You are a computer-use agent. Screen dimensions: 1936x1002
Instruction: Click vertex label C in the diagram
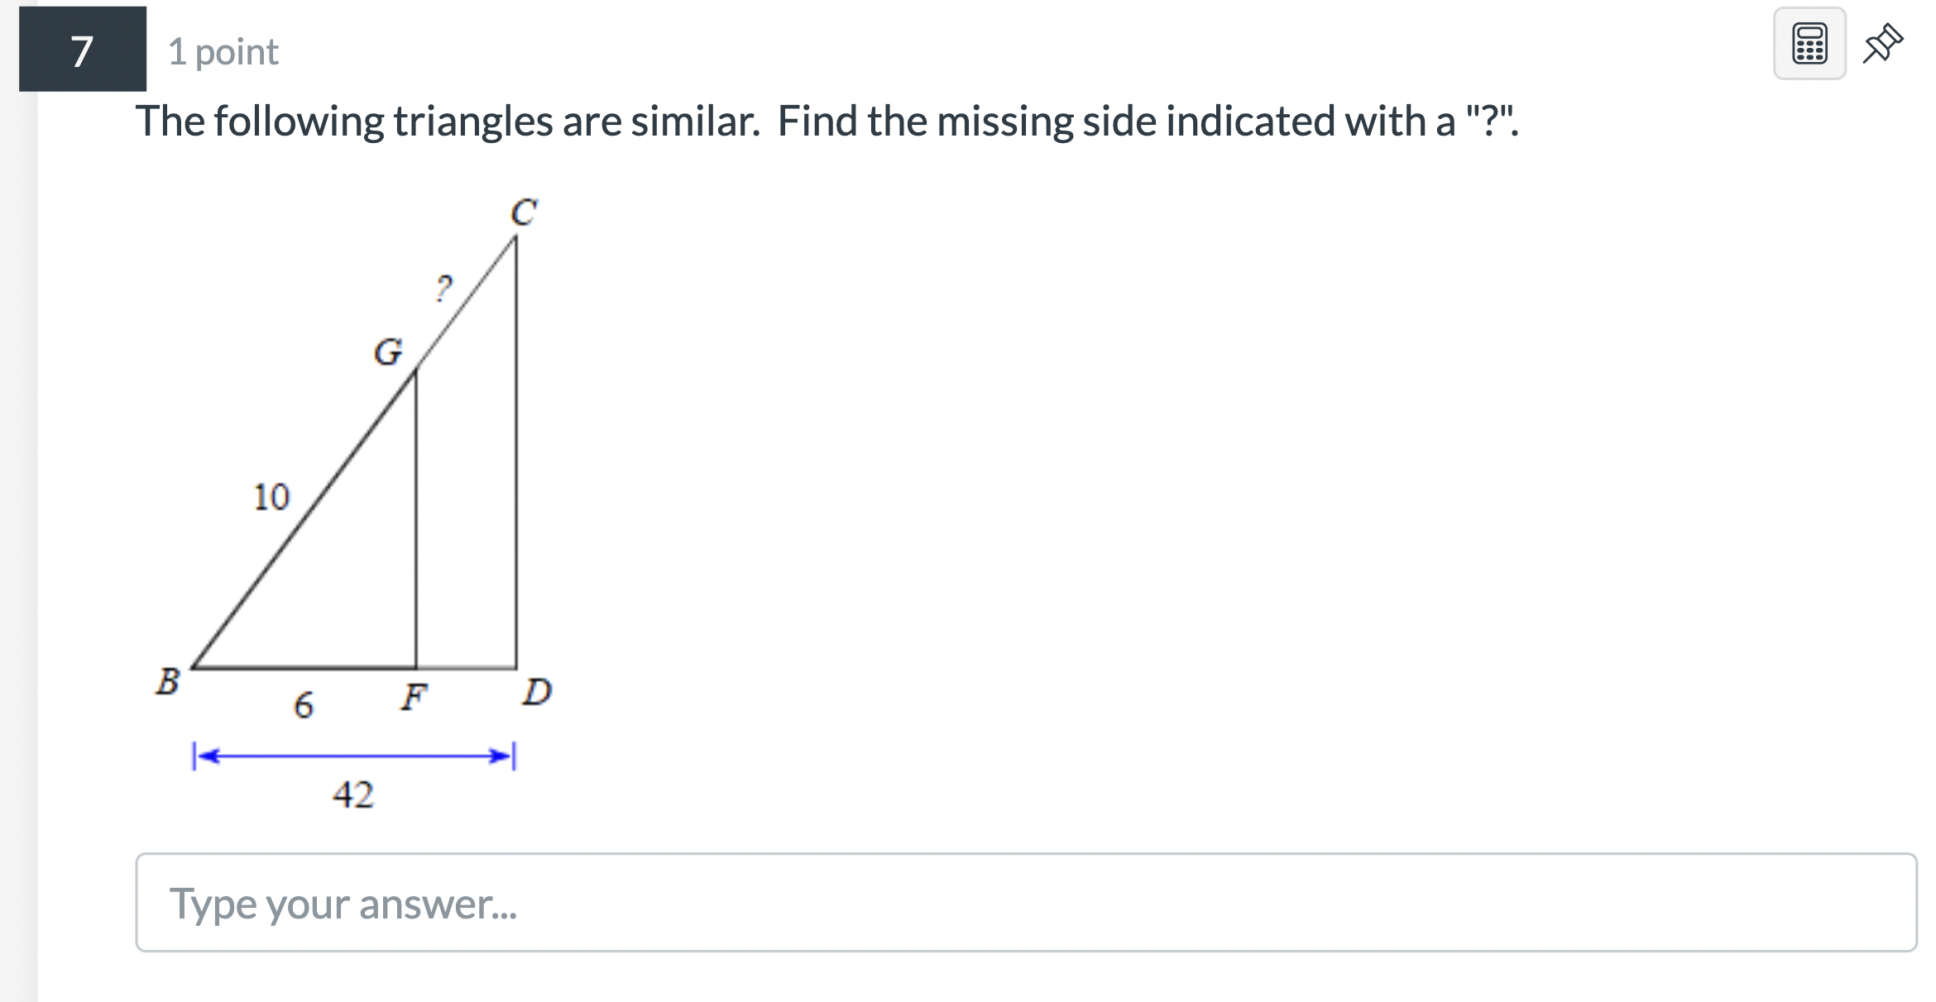pos(524,212)
